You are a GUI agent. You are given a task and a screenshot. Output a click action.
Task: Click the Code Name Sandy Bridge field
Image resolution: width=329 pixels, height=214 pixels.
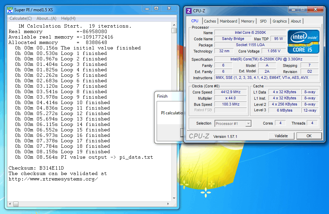click(233, 39)
